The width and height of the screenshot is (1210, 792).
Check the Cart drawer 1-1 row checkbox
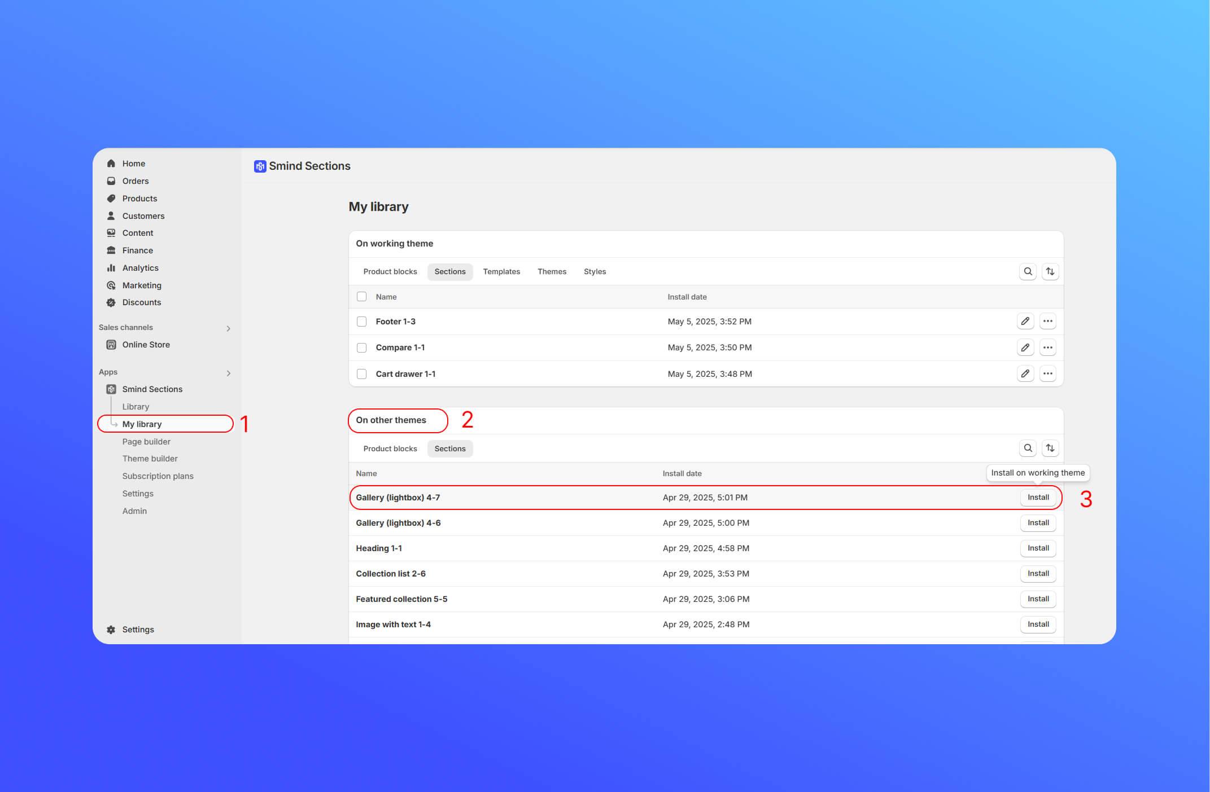[361, 374]
